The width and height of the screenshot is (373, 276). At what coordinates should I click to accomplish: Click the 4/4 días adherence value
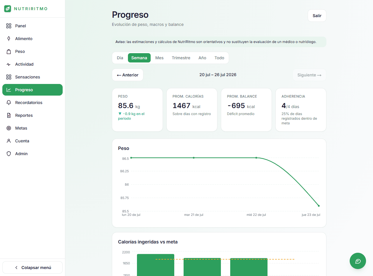point(290,106)
